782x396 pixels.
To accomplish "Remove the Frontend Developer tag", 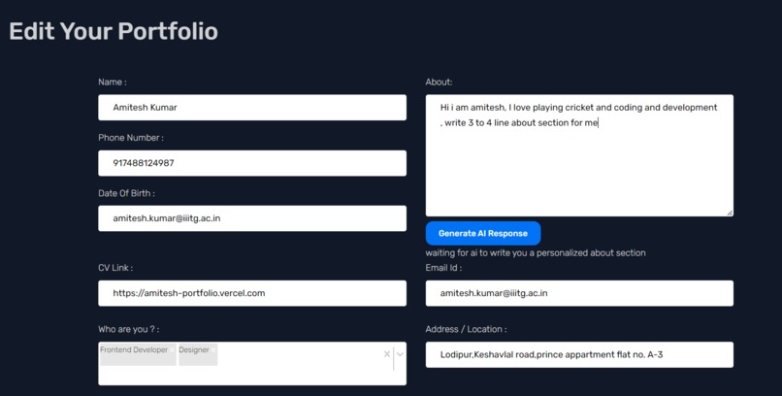I will click(172, 350).
